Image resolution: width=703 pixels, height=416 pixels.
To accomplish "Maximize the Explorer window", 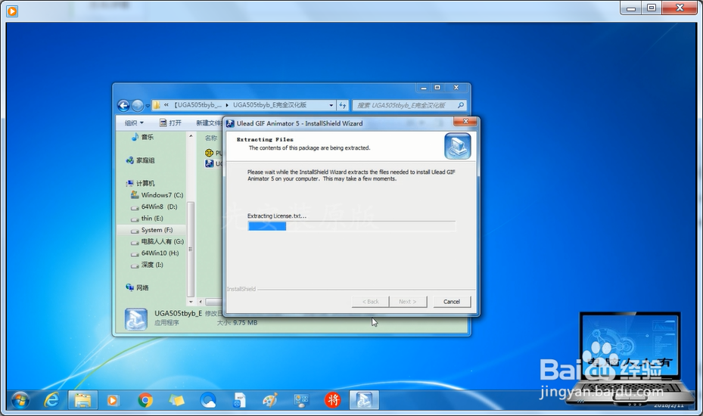I will point(437,88).
